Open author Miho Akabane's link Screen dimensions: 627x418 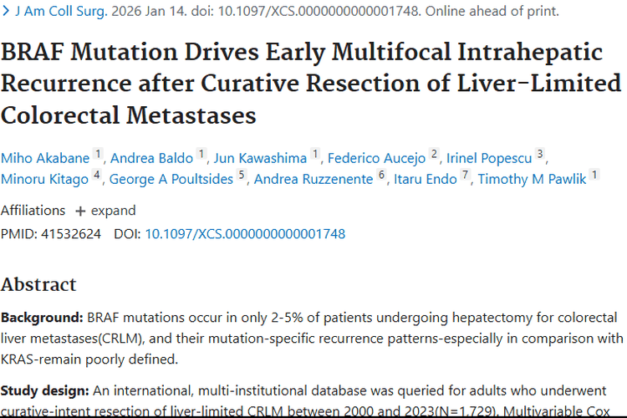pos(45,157)
